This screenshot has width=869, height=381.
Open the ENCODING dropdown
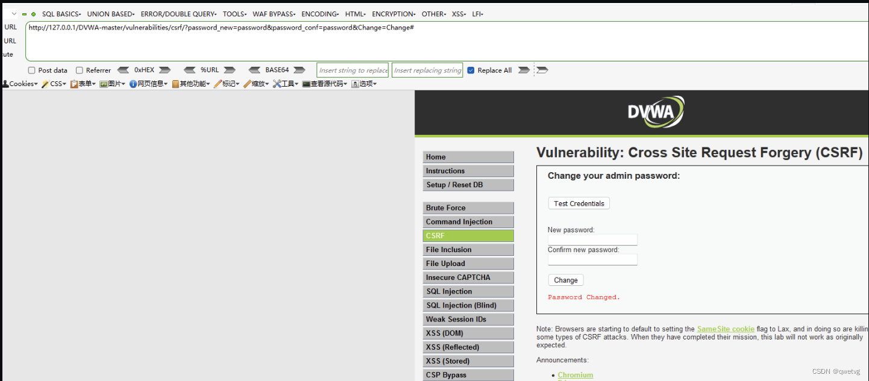pos(320,14)
